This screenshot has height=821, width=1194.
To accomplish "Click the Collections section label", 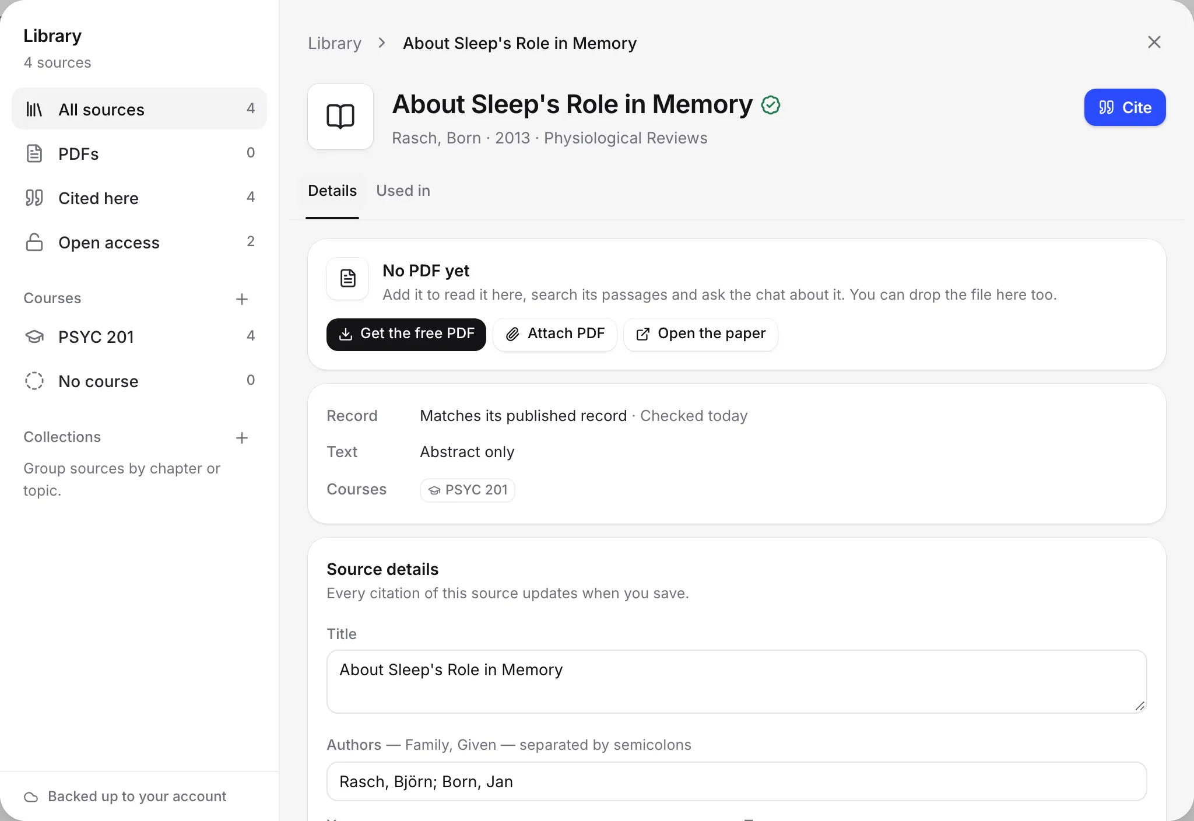I will (62, 437).
